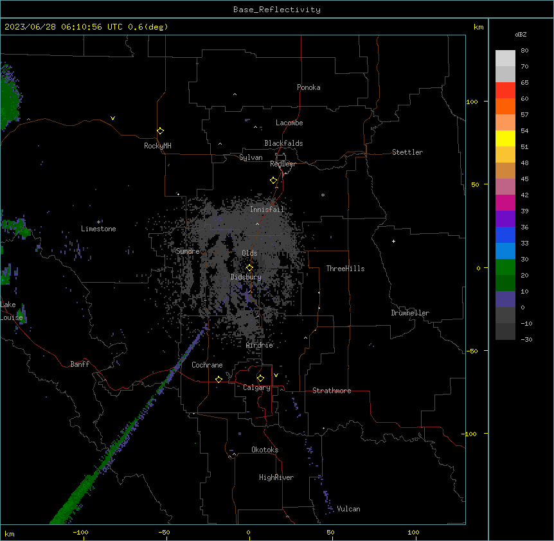554x541 pixels.
Task: Click the HighRiver label
Action: 276,477
